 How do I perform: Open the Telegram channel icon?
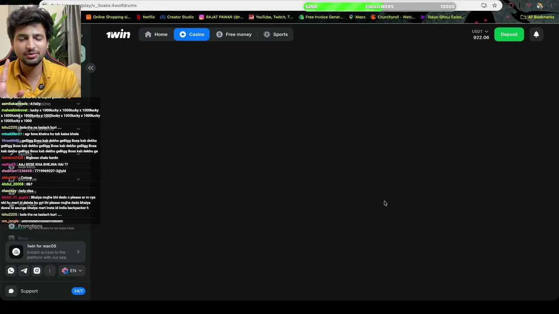click(24, 270)
